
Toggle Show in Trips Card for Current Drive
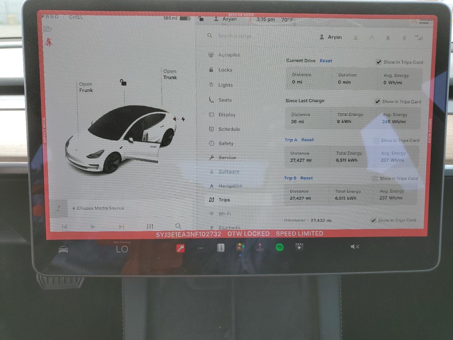[379, 62]
